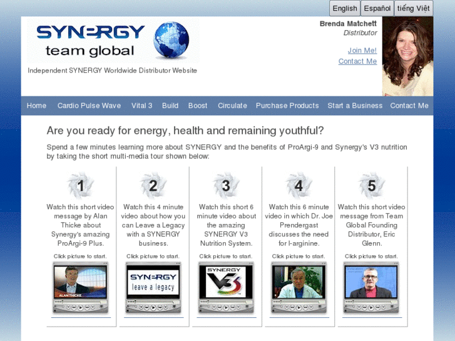Viewport: 455px width, 341px height.
Task: Click 'Click picture to start.' under step 1
Action: (x=80, y=257)
